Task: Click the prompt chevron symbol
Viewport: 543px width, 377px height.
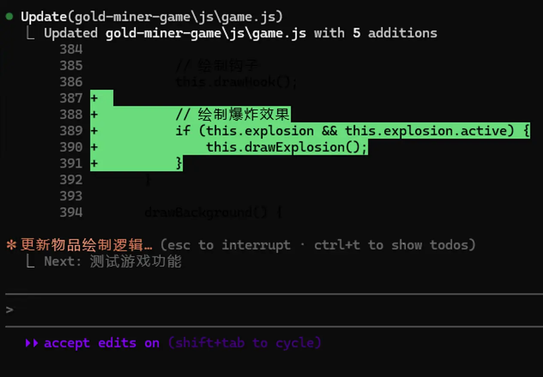Action: point(9,310)
